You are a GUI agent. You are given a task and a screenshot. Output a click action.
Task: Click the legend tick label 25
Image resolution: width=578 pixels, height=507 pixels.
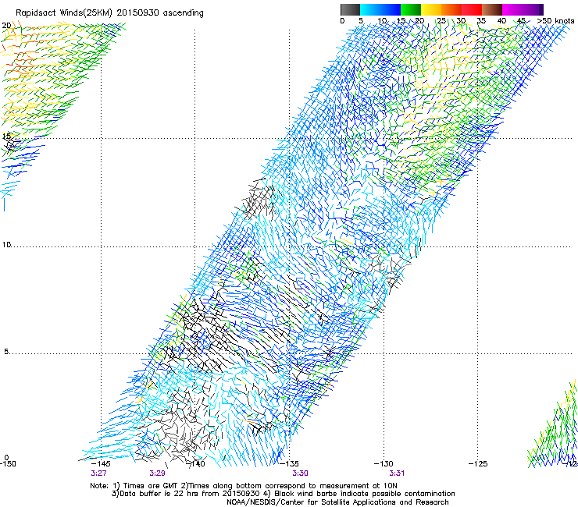[x=441, y=21]
